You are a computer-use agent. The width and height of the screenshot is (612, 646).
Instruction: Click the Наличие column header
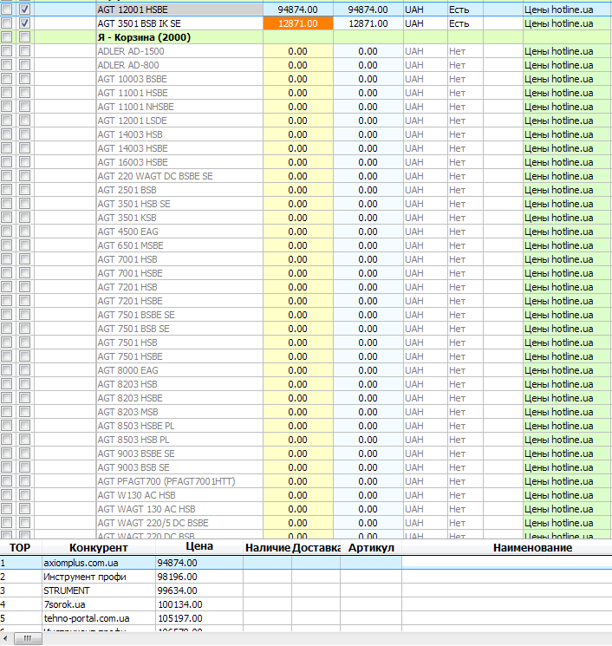click(x=268, y=547)
